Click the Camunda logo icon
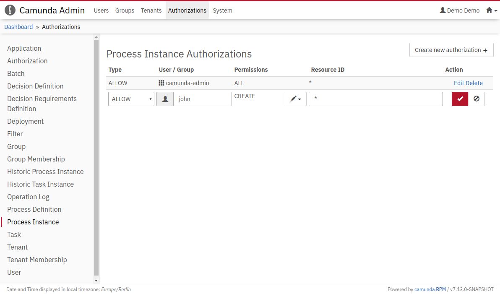The image size is (500, 294). pyautogui.click(x=10, y=10)
